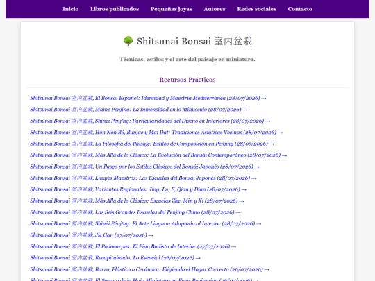Viewport: 375px width, 281px height.
Task: Open La Evolución del Bonsái Contemporáneo link
Action: click(x=158, y=155)
